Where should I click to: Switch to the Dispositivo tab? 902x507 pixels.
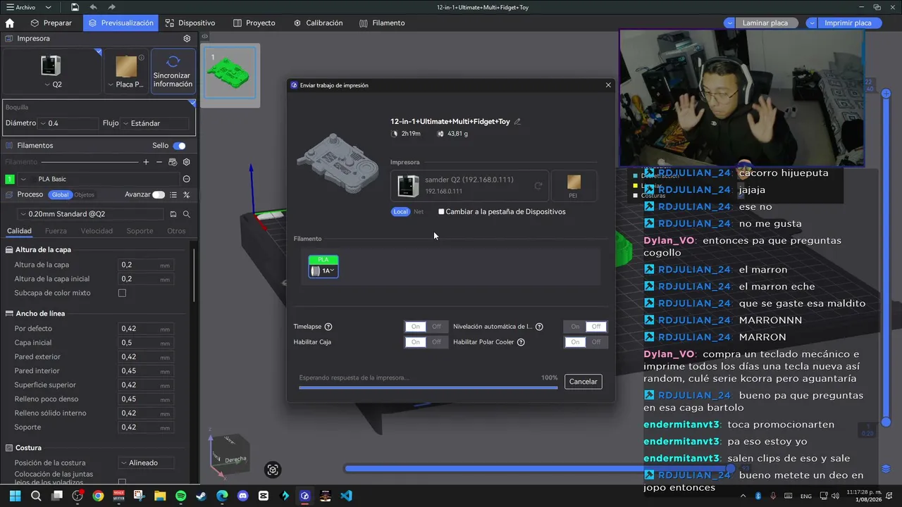[x=190, y=23]
